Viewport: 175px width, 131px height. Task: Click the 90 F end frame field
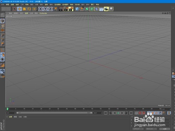point(98,113)
